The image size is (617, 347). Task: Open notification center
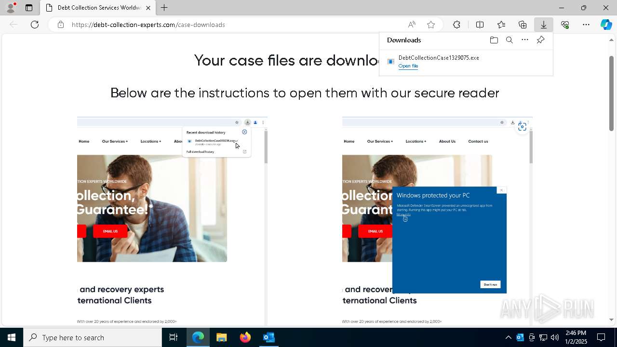pyautogui.click(x=601, y=337)
